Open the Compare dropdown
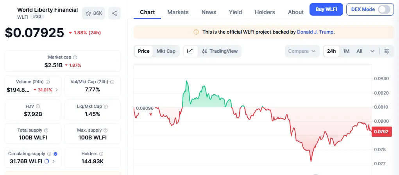This screenshot has height=175, width=399. coord(302,51)
